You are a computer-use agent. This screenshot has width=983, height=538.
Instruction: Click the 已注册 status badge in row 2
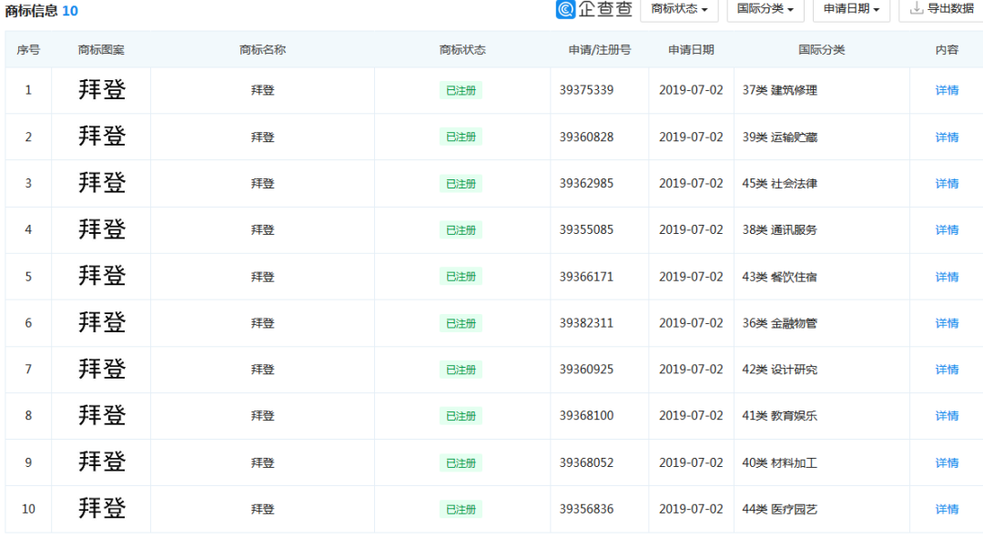[x=461, y=137]
